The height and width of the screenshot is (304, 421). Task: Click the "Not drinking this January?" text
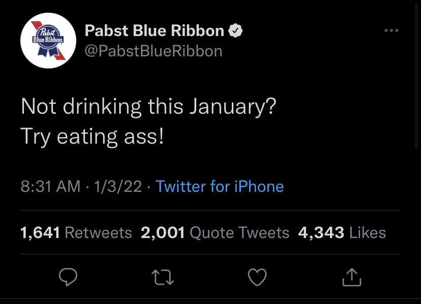pyautogui.click(x=148, y=108)
